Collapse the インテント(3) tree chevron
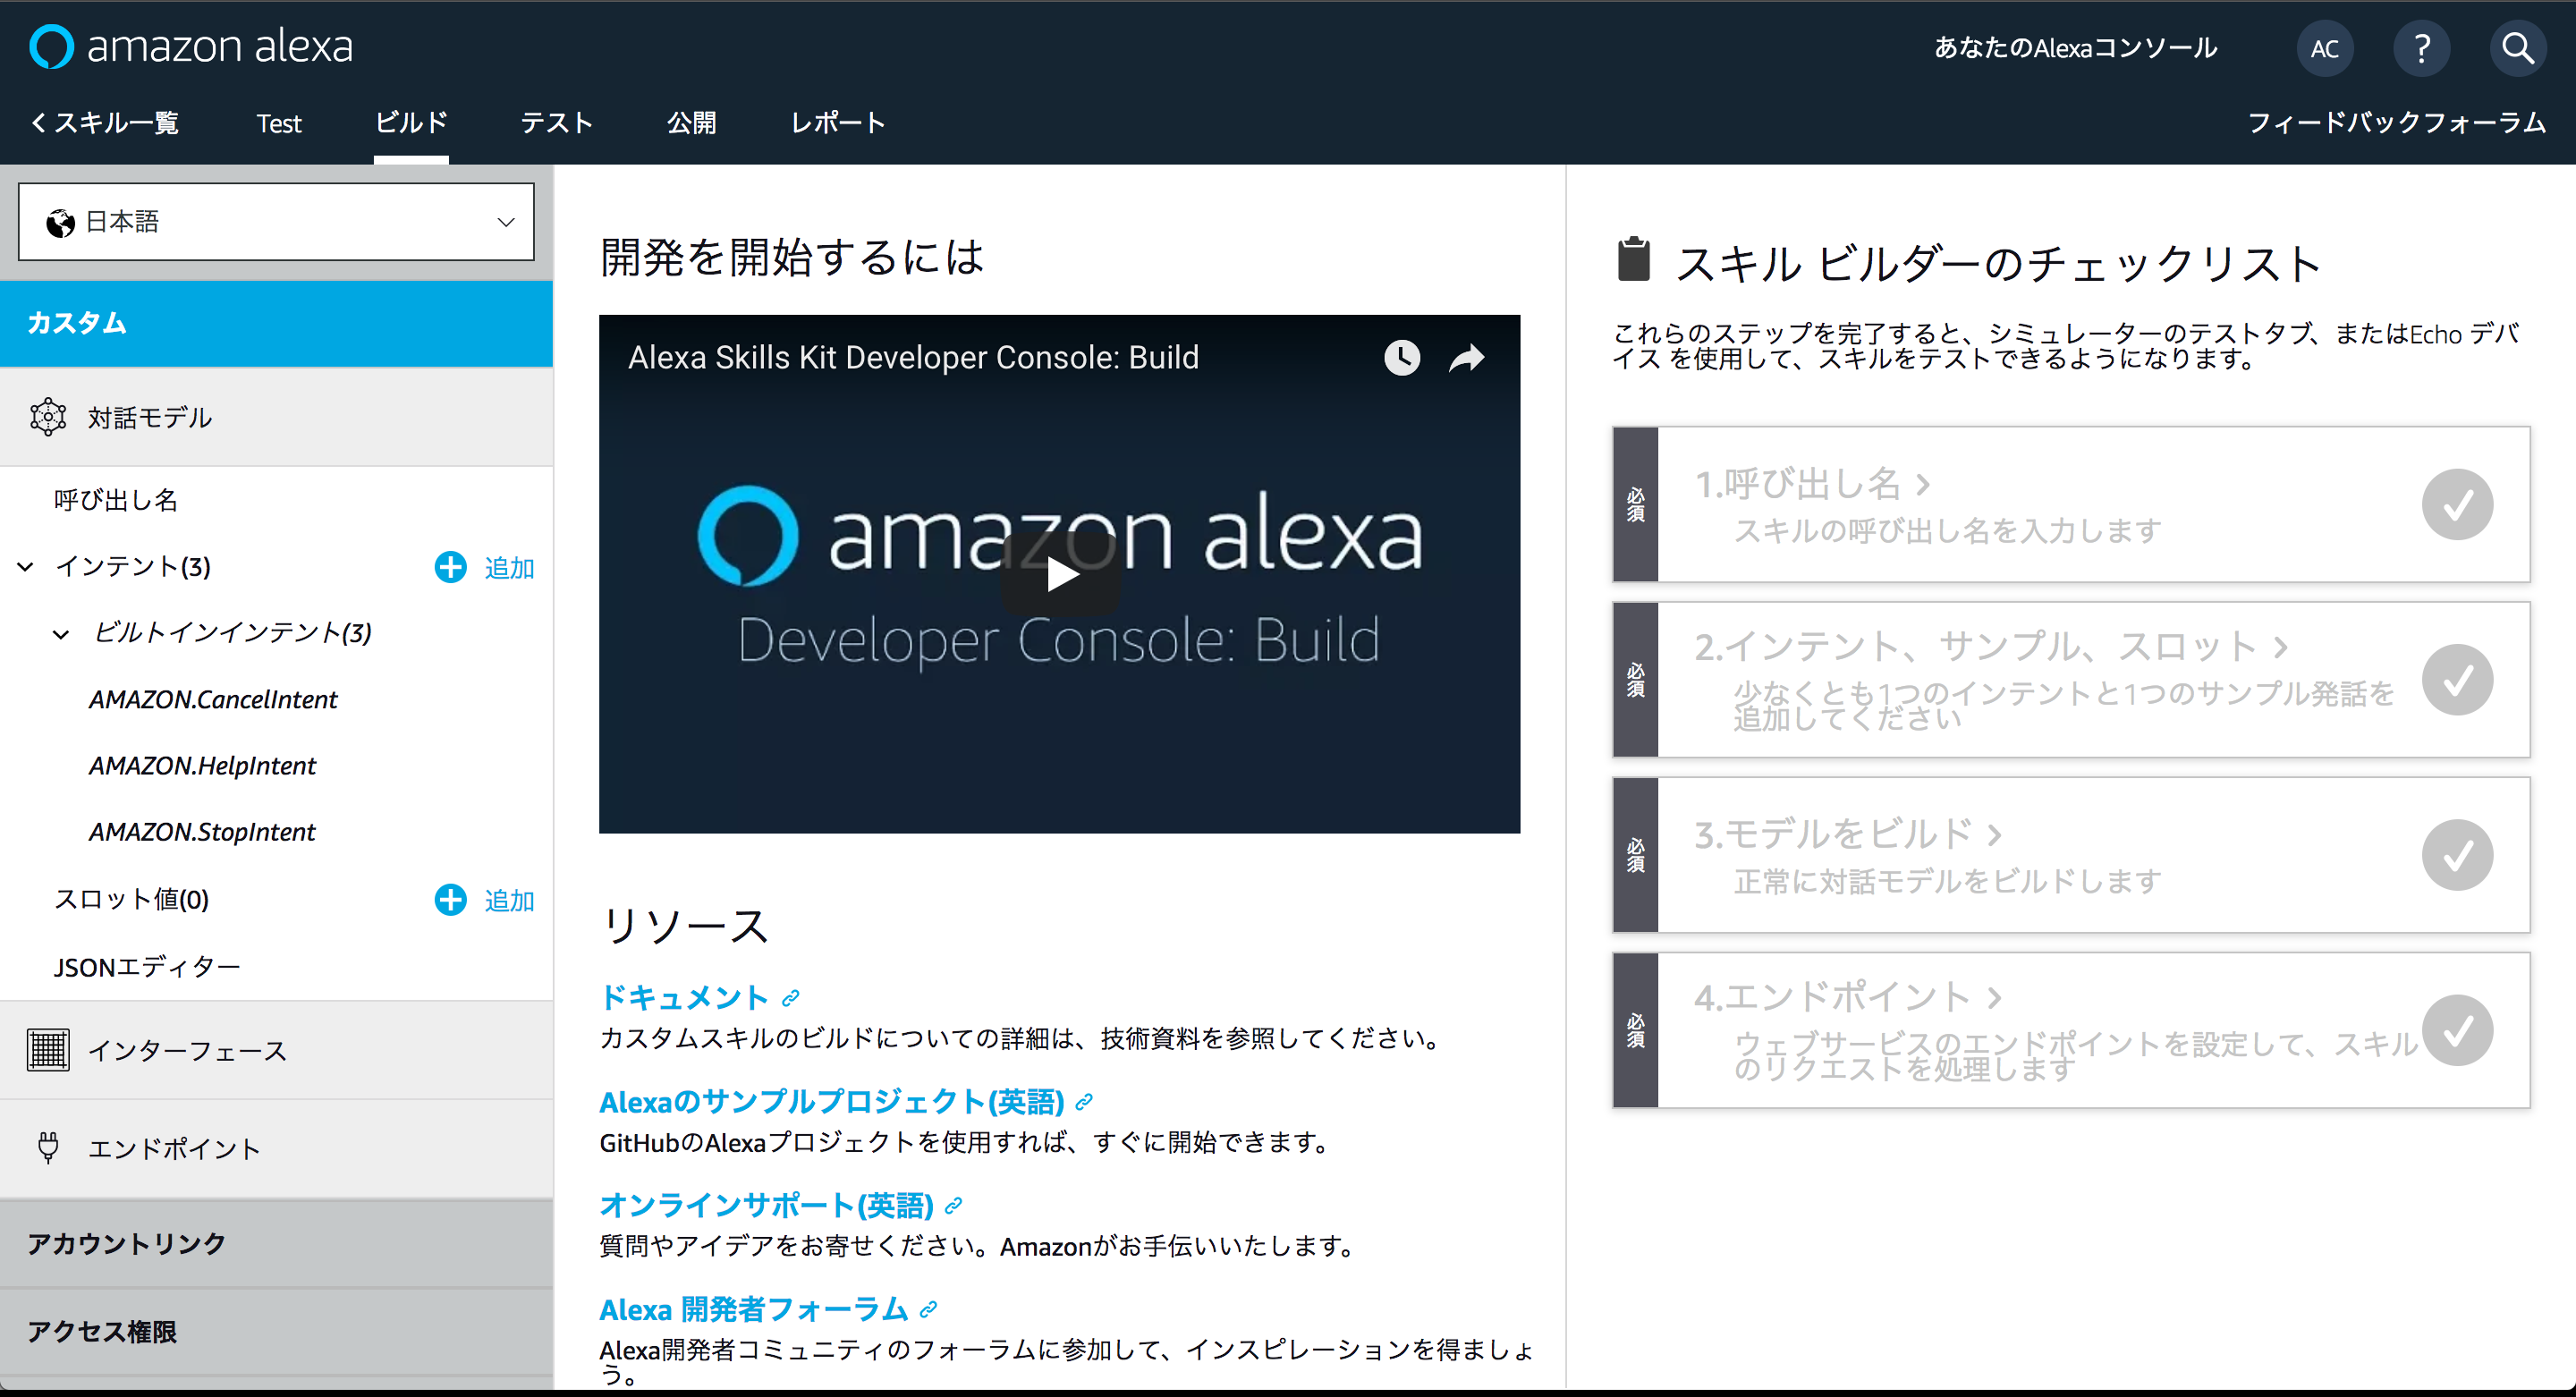2576x1397 pixels. (26, 567)
